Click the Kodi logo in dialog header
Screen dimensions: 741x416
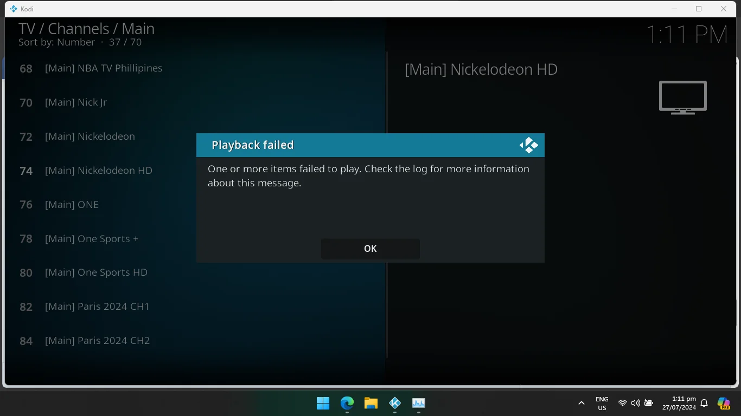coord(528,145)
